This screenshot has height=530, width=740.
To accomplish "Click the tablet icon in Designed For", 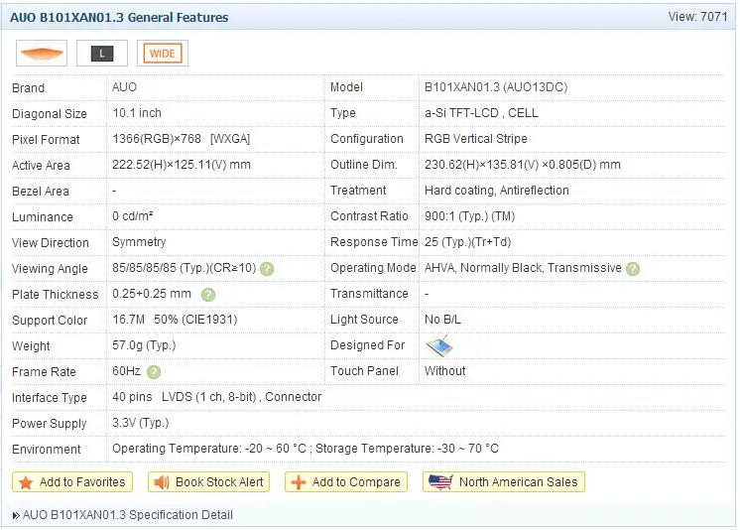I will click(438, 346).
